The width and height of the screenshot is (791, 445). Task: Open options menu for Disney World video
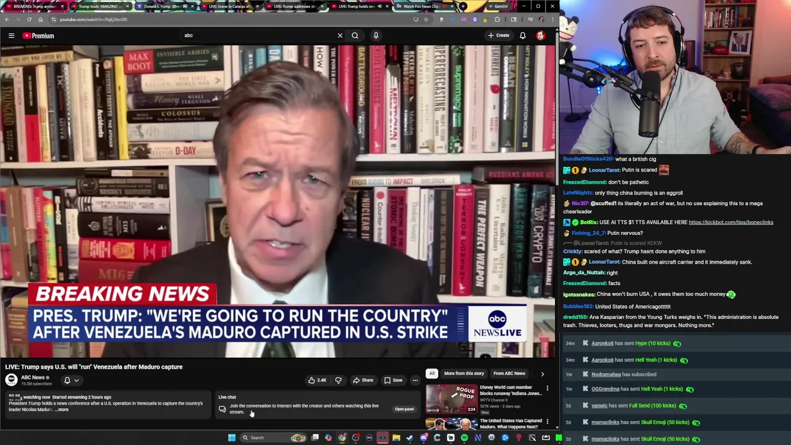click(x=547, y=389)
